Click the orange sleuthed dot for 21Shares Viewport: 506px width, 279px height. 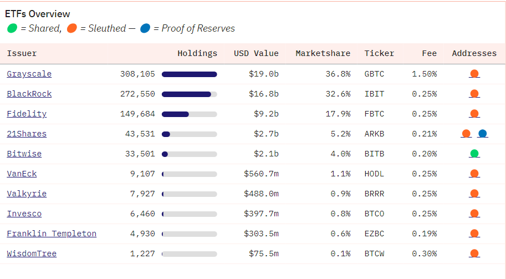click(x=466, y=134)
